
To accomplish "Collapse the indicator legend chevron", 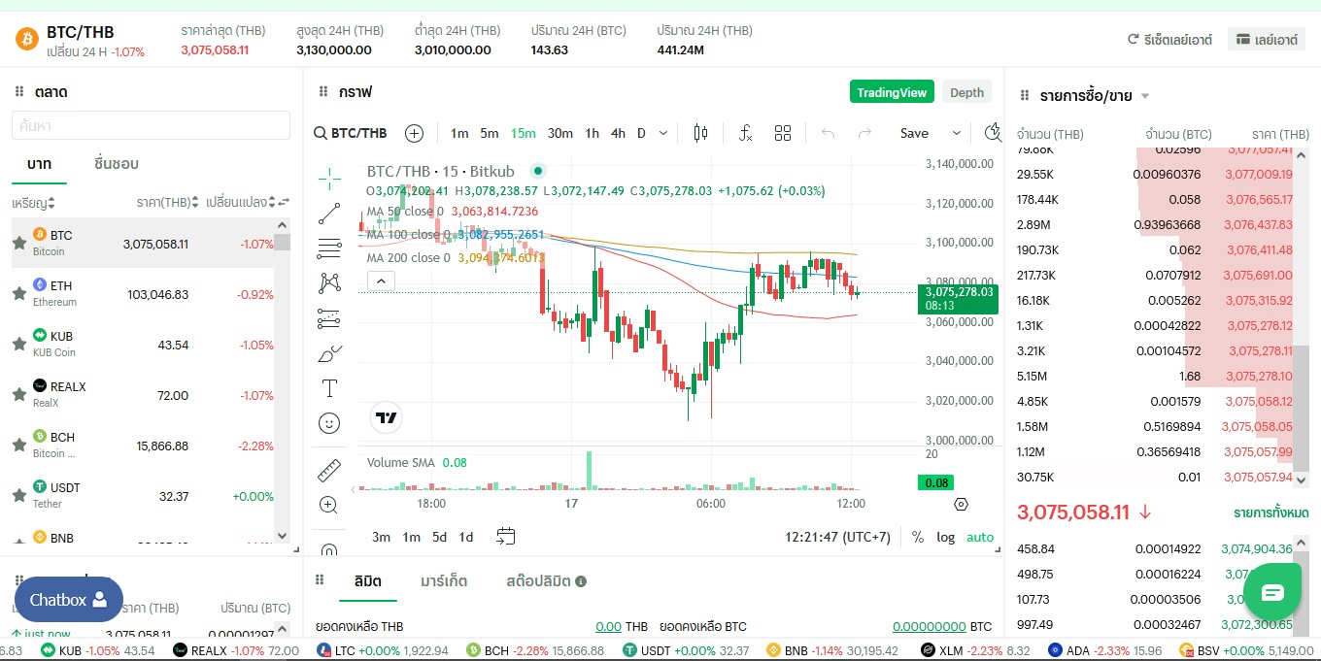I will point(381,281).
